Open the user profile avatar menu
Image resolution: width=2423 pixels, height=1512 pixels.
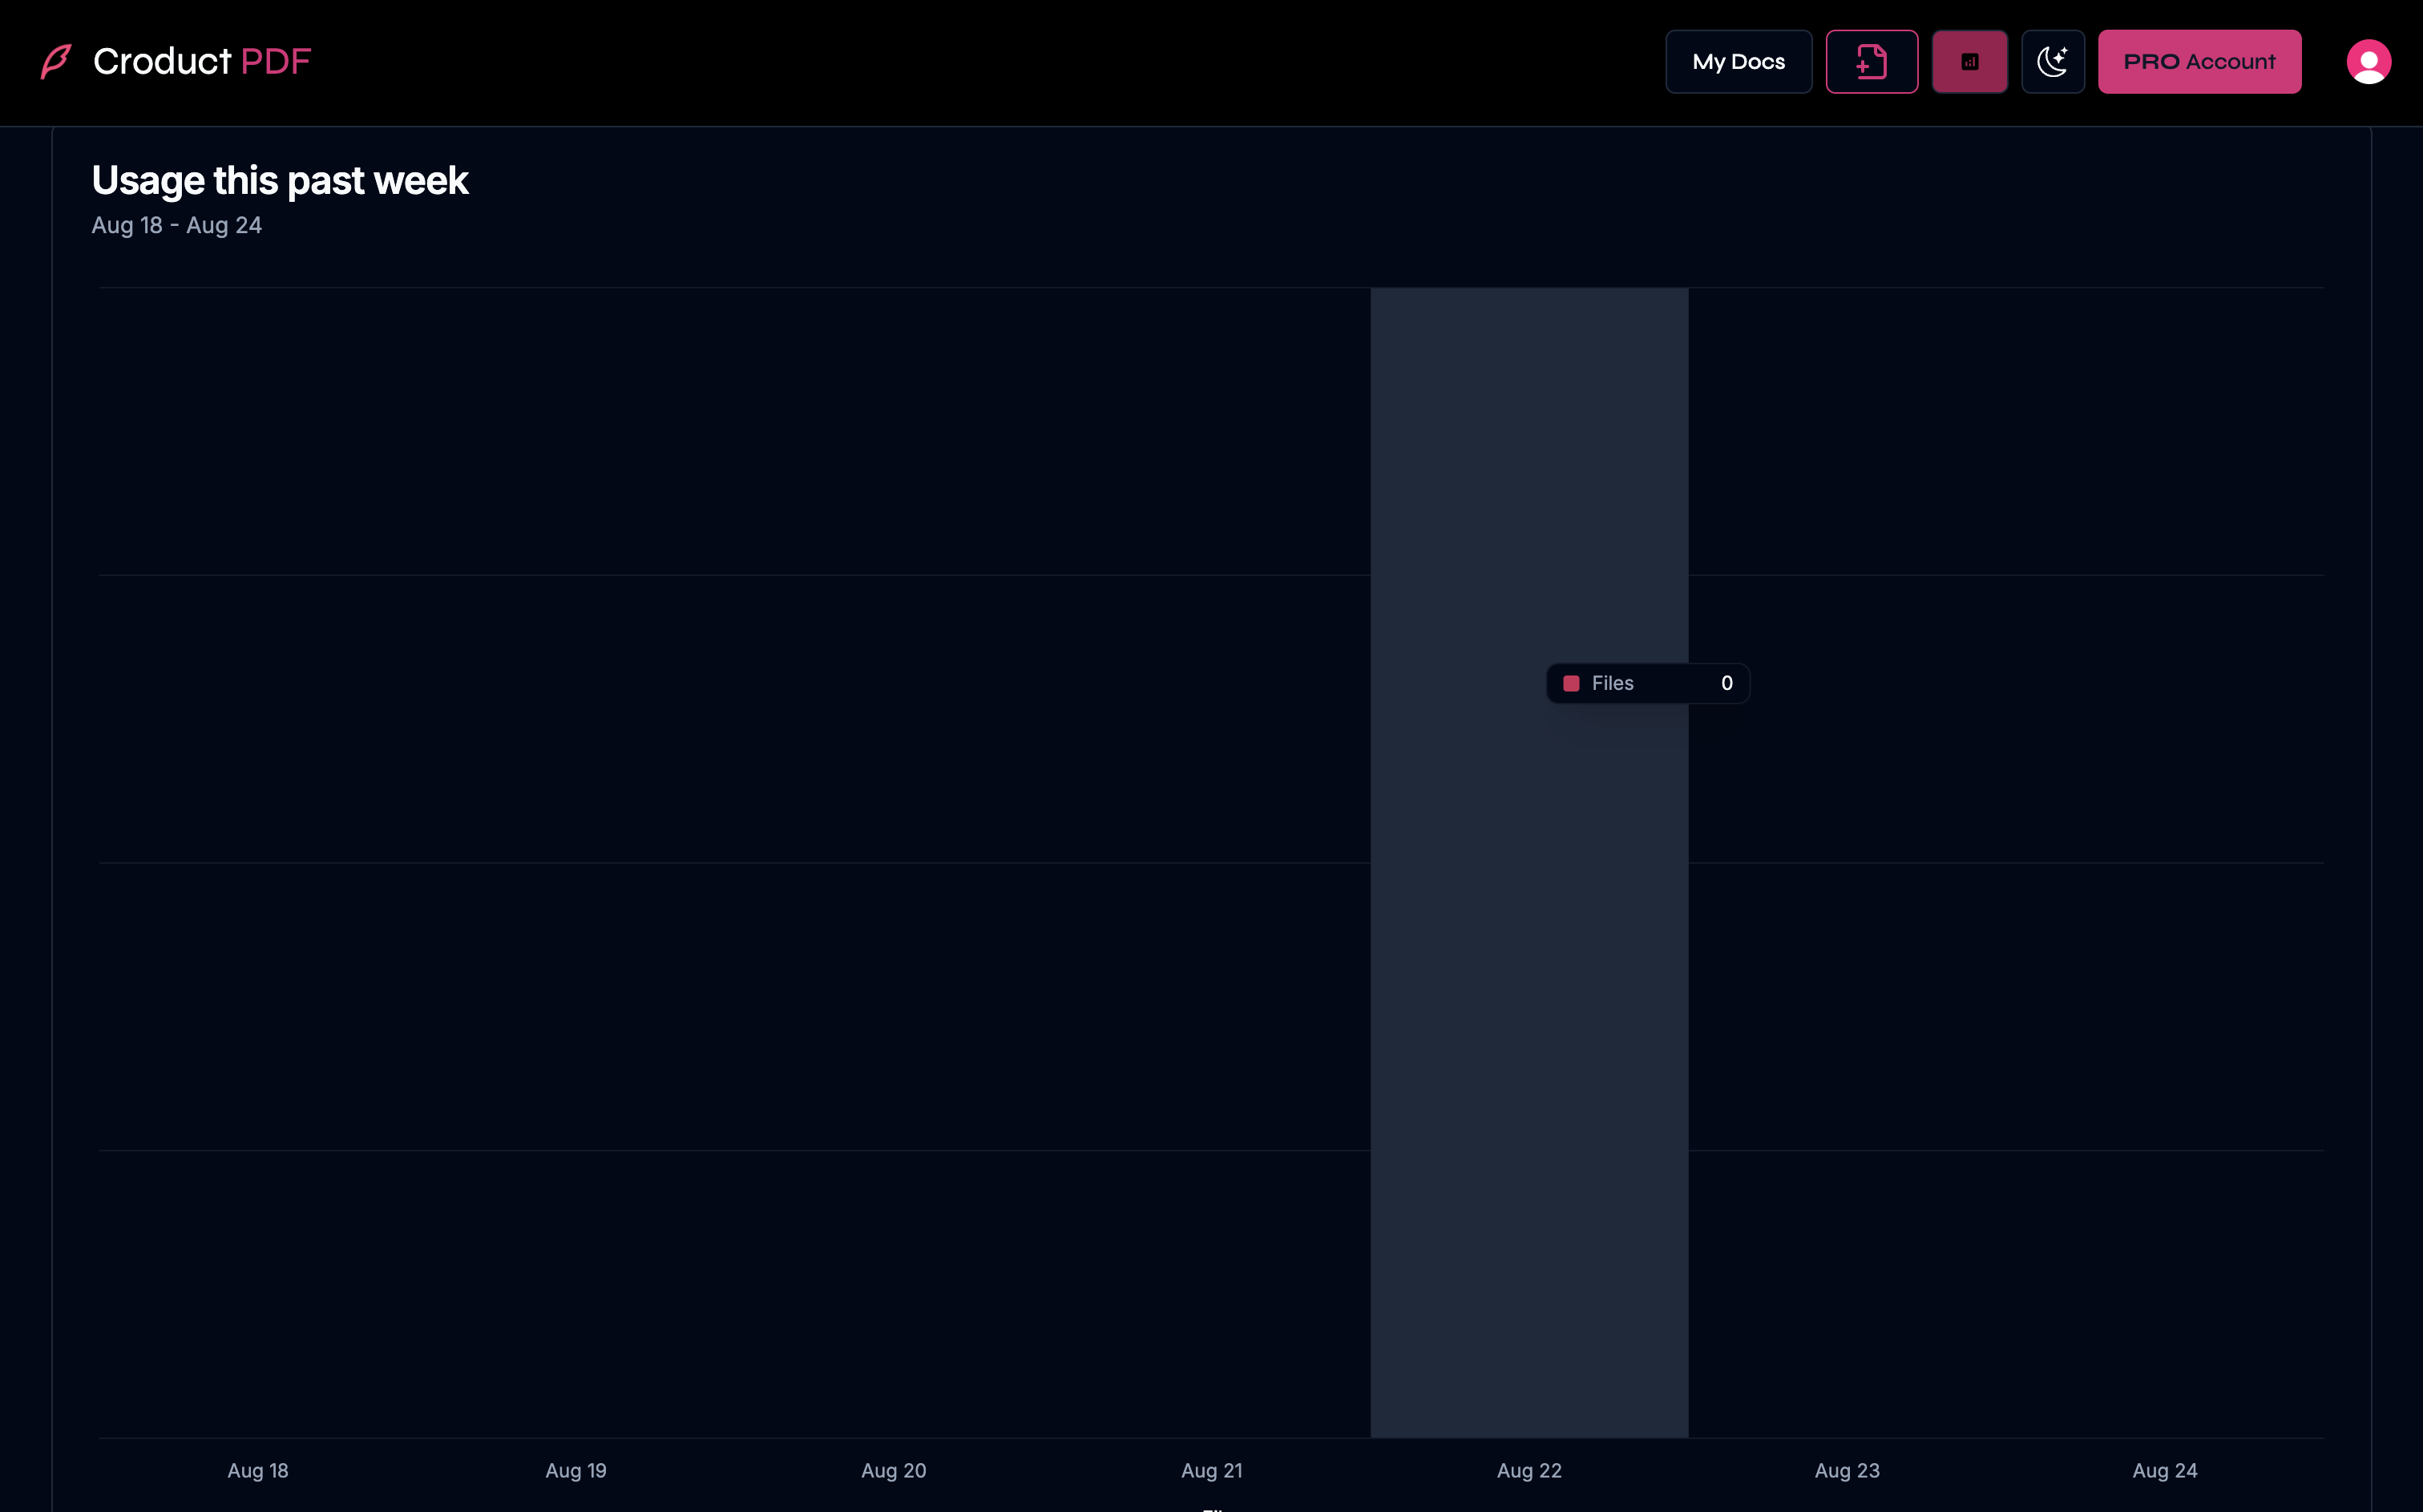(2368, 62)
